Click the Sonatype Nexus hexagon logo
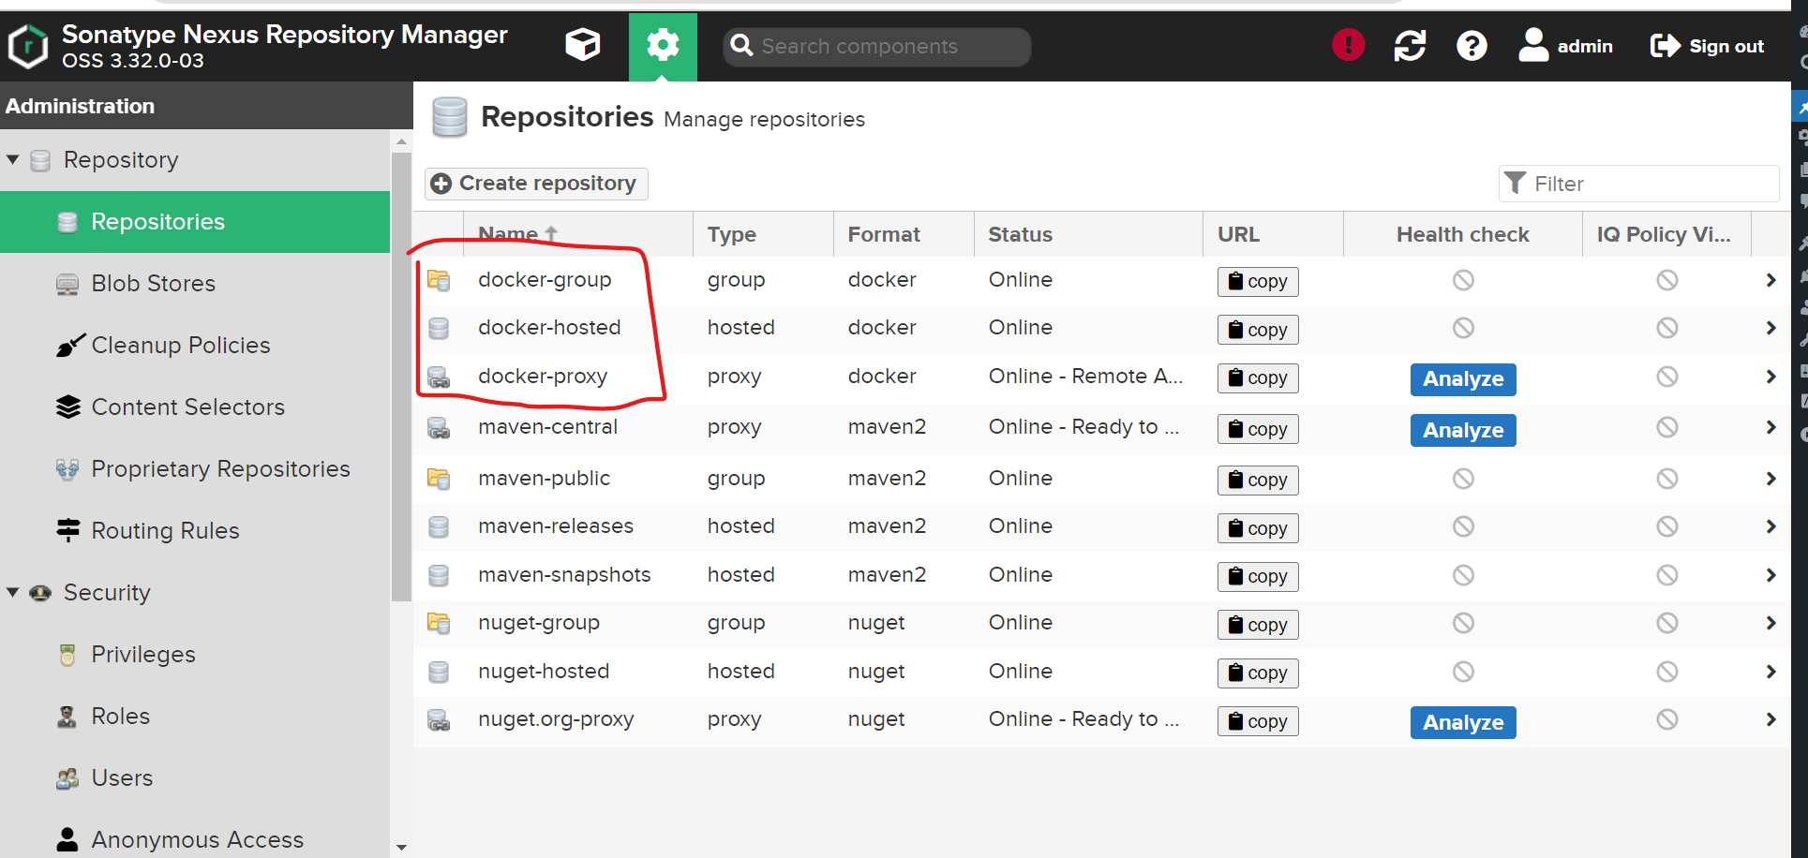The image size is (1808, 858). (28, 46)
